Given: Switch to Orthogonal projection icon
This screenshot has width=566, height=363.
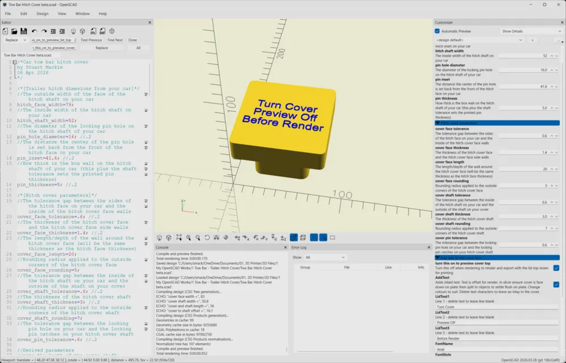Looking at the screenshot, I should pyautogui.click(x=303, y=237).
